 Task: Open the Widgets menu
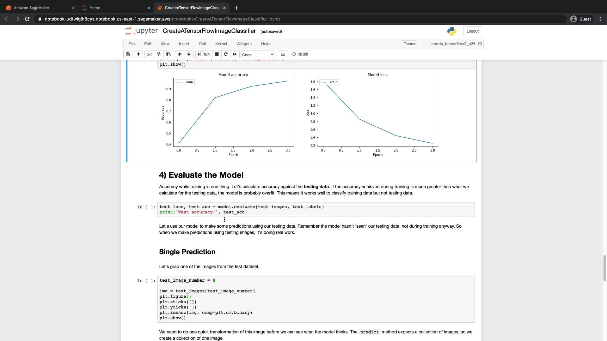[244, 44]
